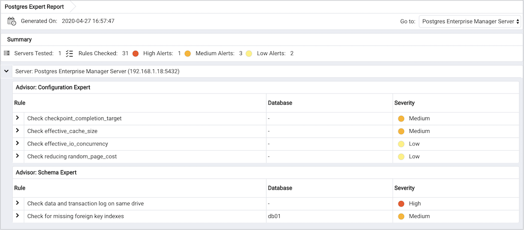Expand the data and transaction log rule
This screenshot has width=524, height=230.
17,203
